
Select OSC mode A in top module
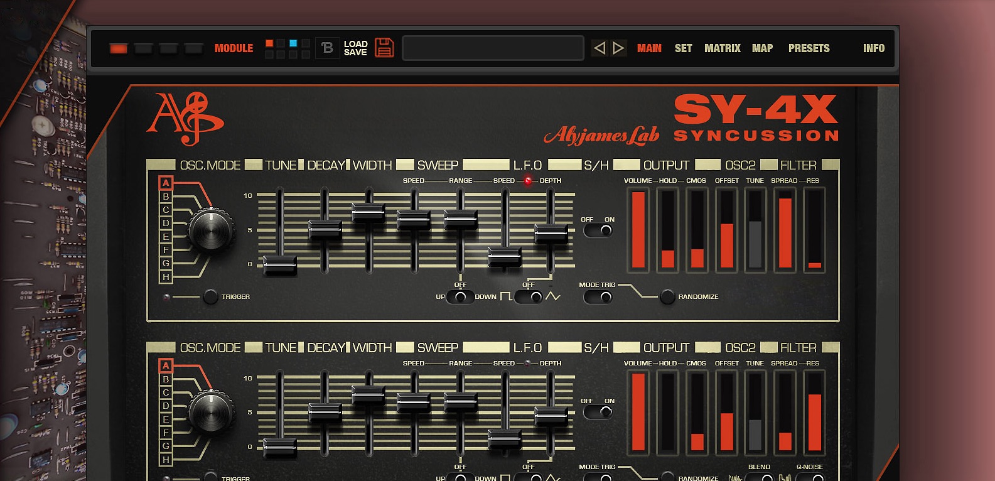click(166, 183)
